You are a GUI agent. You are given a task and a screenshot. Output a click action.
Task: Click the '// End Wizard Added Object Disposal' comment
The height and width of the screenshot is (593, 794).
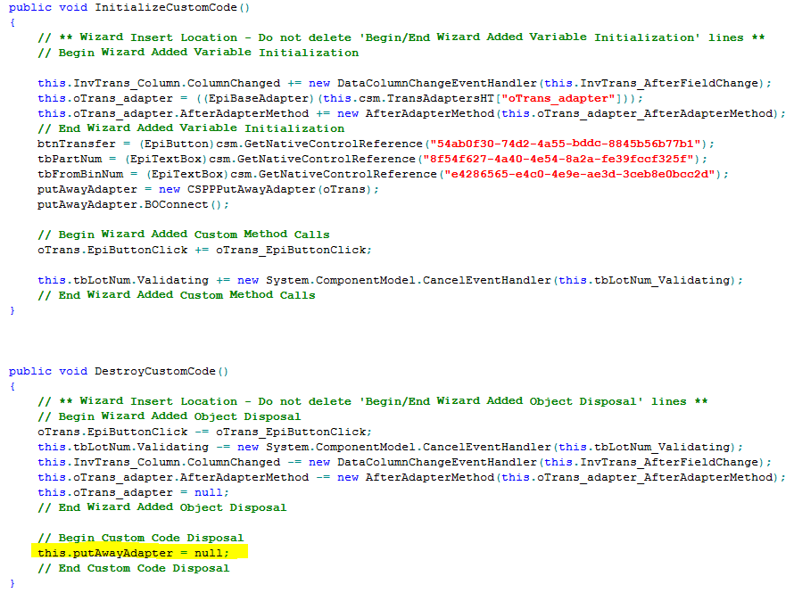pos(162,508)
